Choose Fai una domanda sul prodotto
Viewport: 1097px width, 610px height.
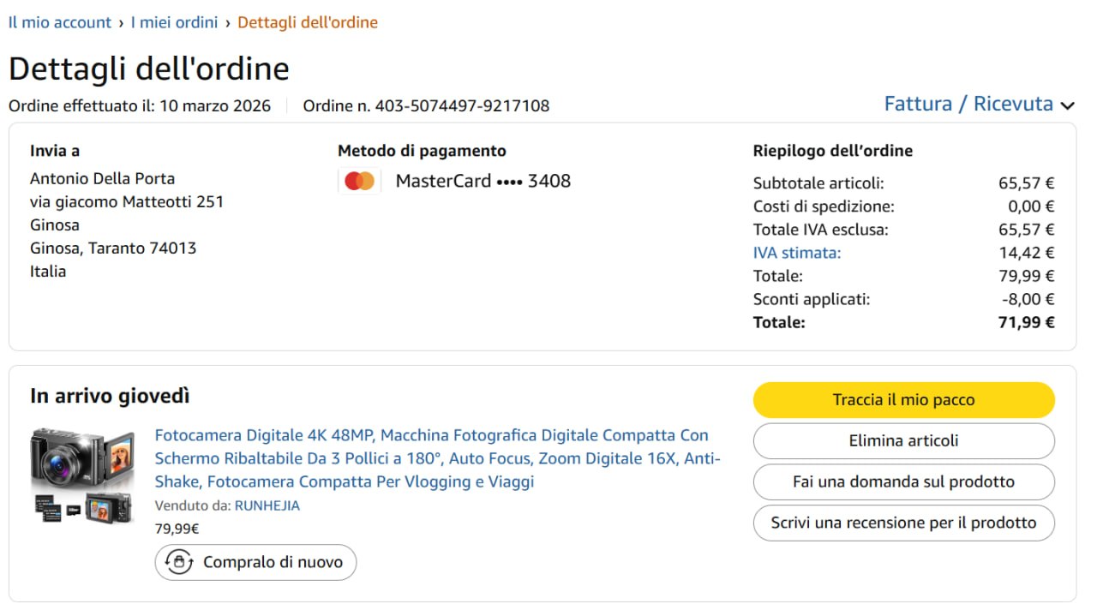pyautogui.click(x=903, y=481)
